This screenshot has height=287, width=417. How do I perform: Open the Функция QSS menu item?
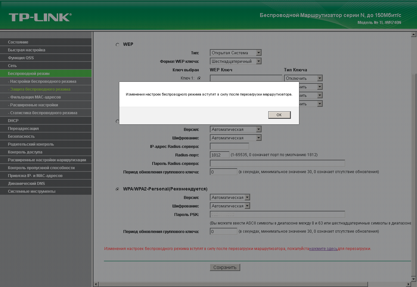pyautogui.click(x=46, y=58)
